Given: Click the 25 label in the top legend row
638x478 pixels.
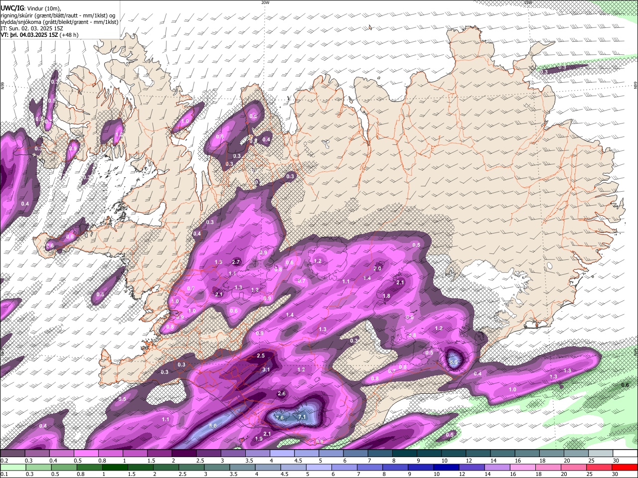Looking at the screenshot, I should [x=591, y=461].
